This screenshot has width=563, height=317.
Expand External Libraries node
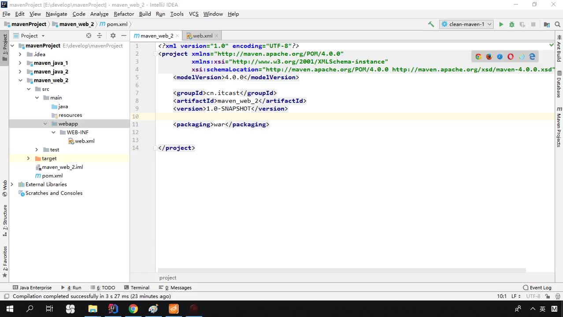12,184
